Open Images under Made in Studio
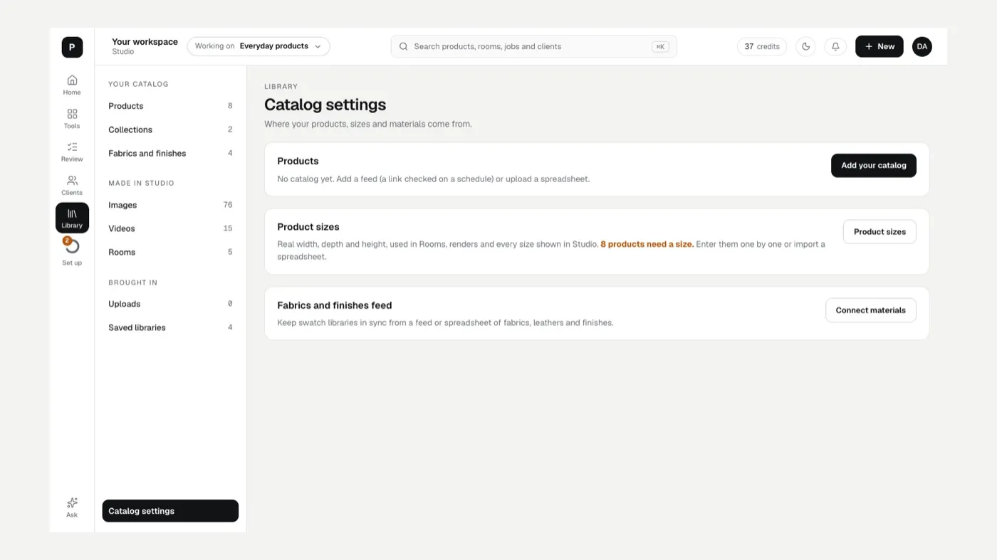The height and width of the screenshot is (560, 997). pos(170,205)
